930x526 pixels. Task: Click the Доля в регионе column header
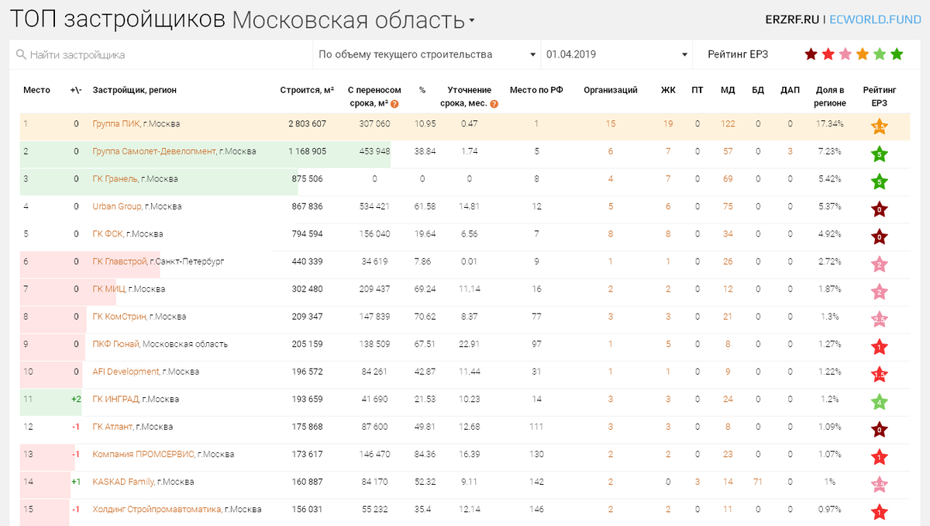[829, 96]
